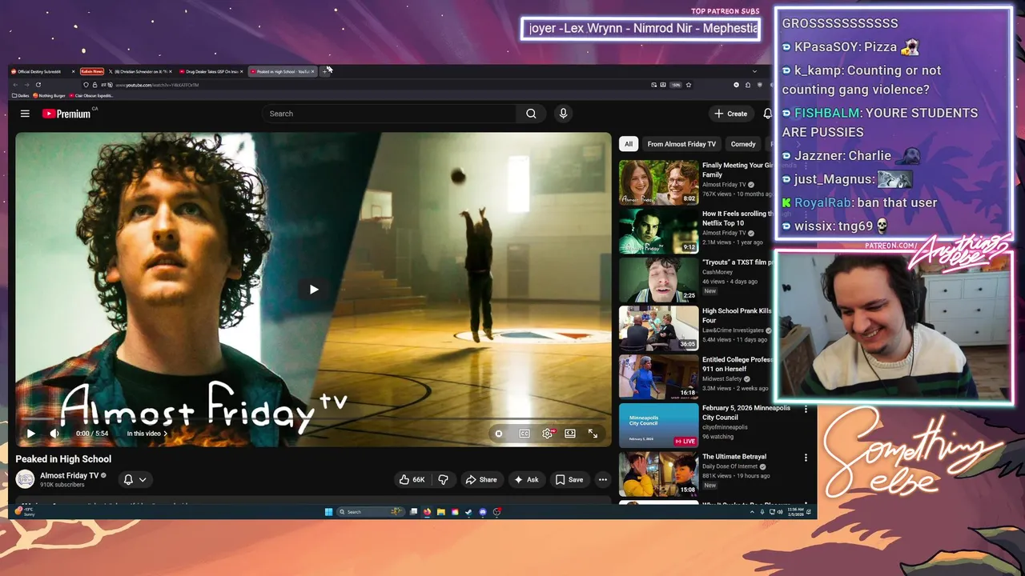Viewport: 1025px width, 576px height.
Task: Open Almost Friday TV channel name
Action: [x=70, y=475]
